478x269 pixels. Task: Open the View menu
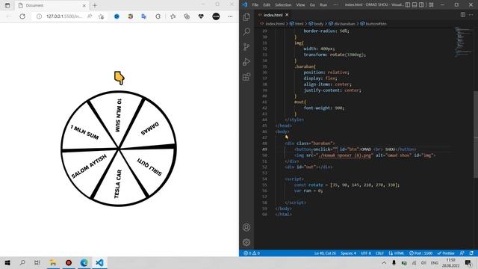300,5
